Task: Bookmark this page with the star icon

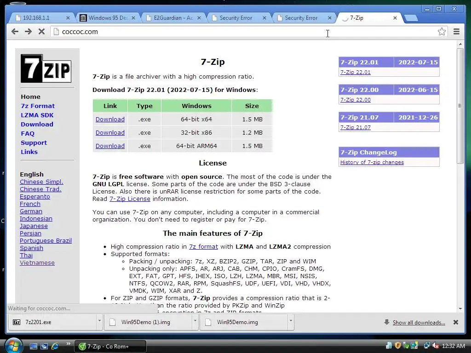Action: (442, 32)
